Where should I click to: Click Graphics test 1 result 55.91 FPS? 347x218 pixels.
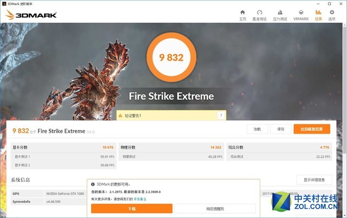(107, 156)
